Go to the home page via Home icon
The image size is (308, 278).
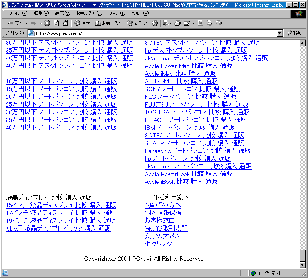(65, 23)
